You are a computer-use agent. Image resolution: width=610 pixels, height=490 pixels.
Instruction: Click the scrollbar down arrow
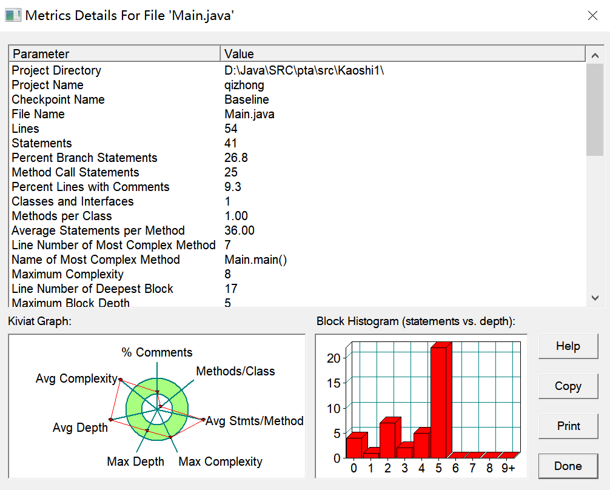point(595,298)
